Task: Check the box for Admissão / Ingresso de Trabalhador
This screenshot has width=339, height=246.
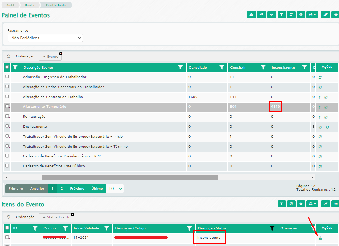Action: click(7, 77)
